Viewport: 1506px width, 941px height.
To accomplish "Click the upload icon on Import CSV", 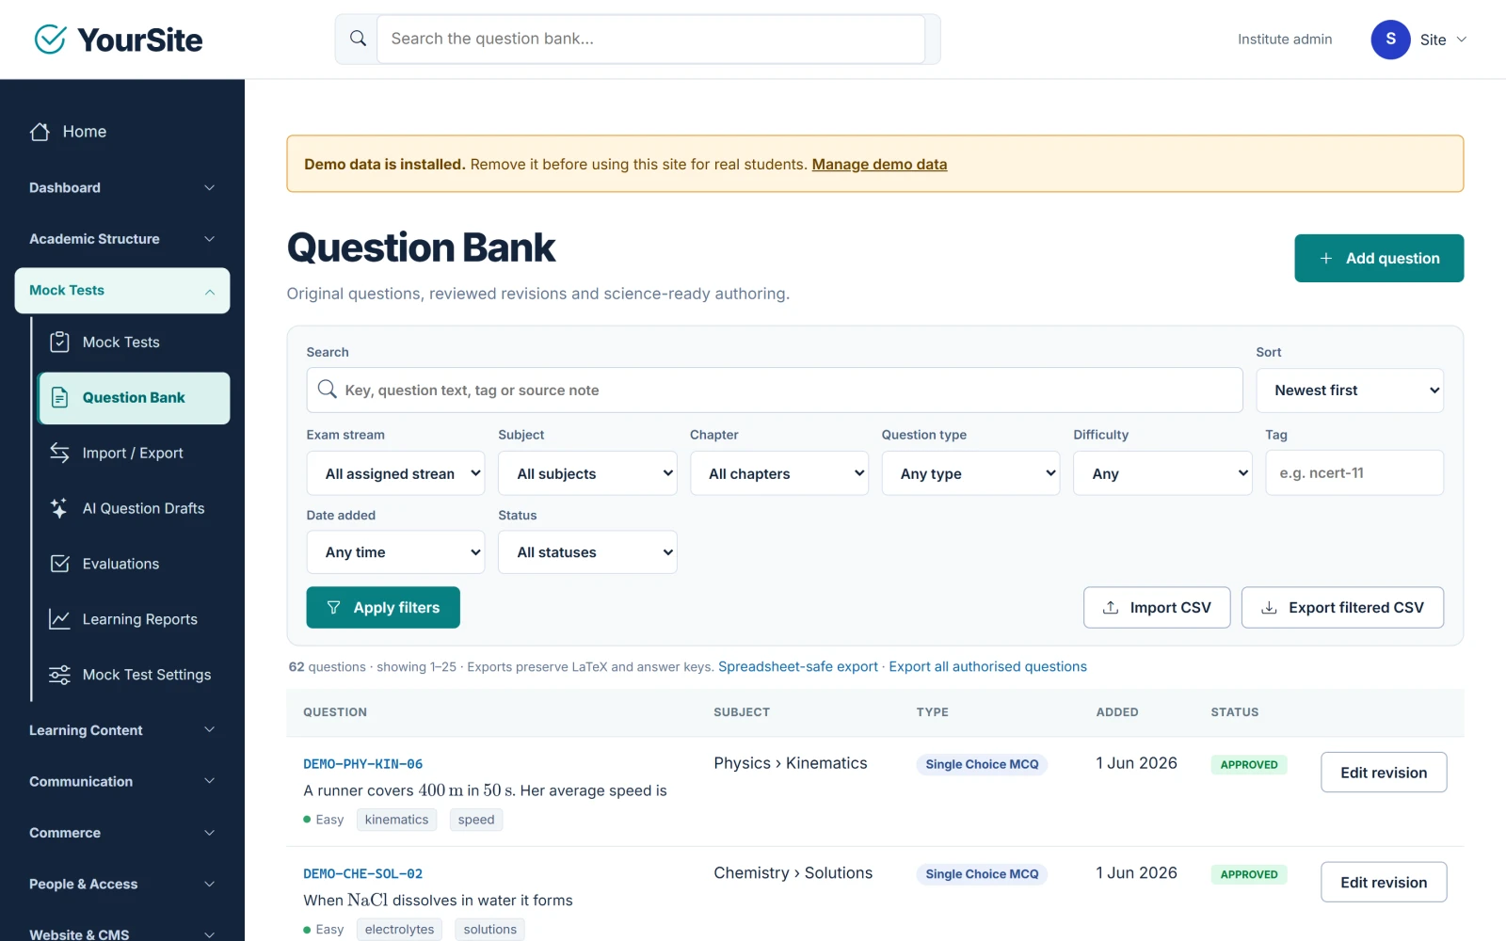I will 1111,608.
